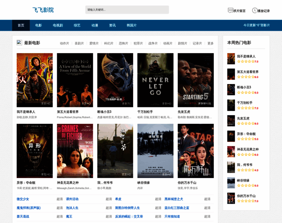Open the 希皮 list link
The width and height of the screenshot is (282, 223).
point(118,199)
